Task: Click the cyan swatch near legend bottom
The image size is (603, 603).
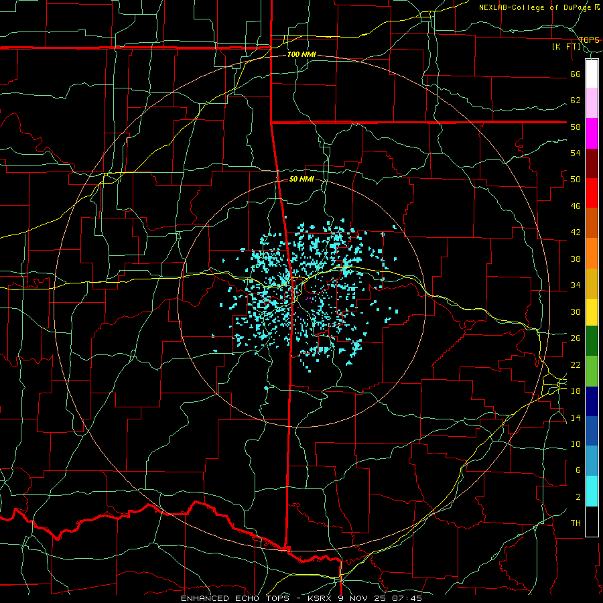Action: click(x=592, y=491)
